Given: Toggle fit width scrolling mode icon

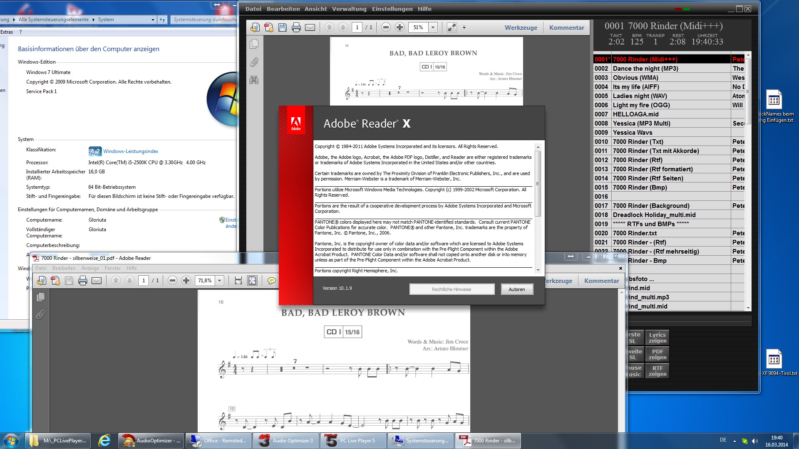Looking at the screenshot, I should 238,281.
